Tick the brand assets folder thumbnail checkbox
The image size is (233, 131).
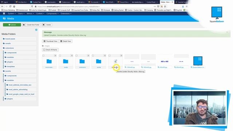[x=43, y=56]
